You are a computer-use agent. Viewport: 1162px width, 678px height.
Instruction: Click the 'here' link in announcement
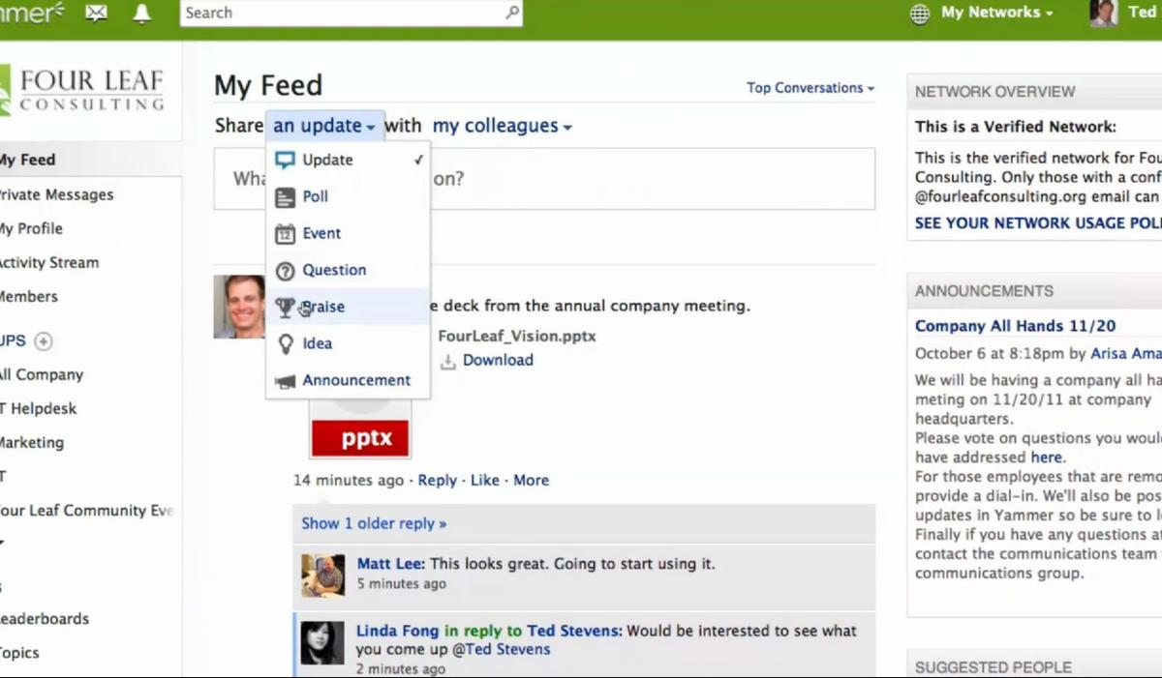tap(1046, 457)
